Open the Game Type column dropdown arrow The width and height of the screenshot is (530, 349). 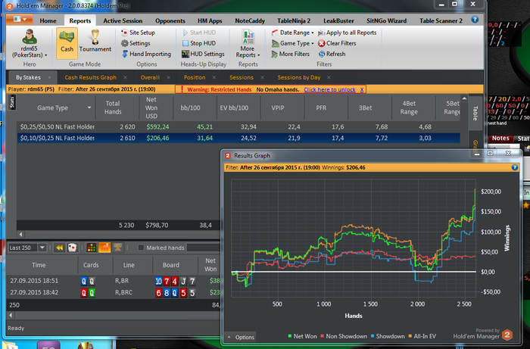point(89,108)
